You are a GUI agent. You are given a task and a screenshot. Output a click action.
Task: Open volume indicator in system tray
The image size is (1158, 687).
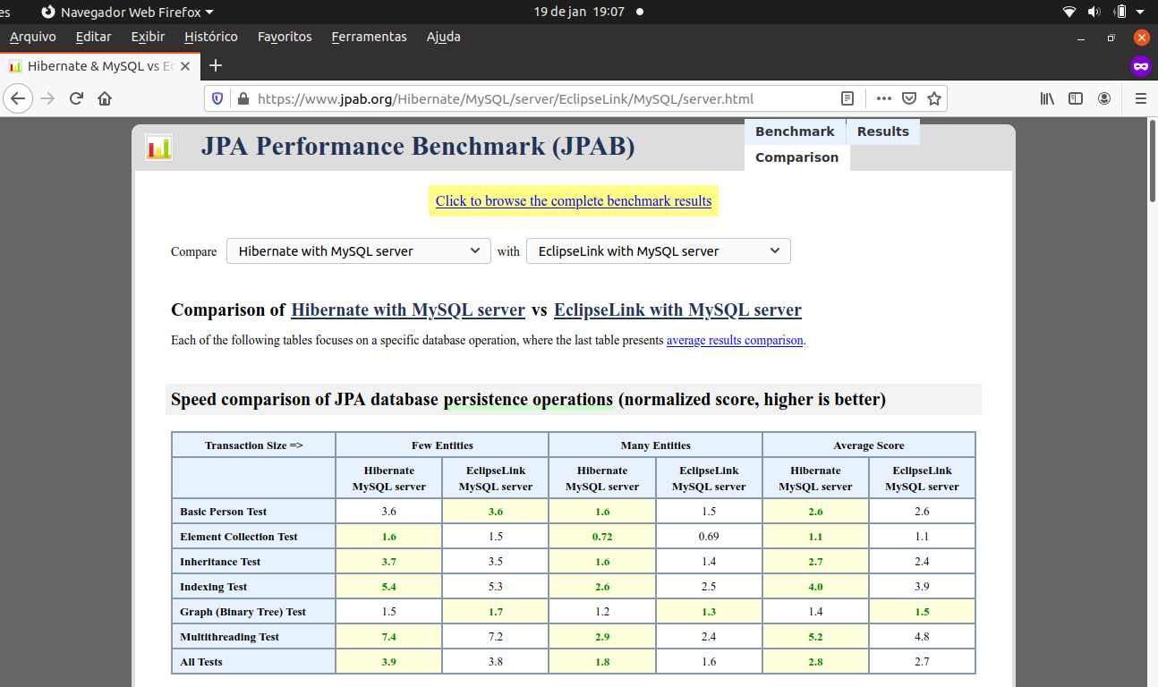[1094, 12]
